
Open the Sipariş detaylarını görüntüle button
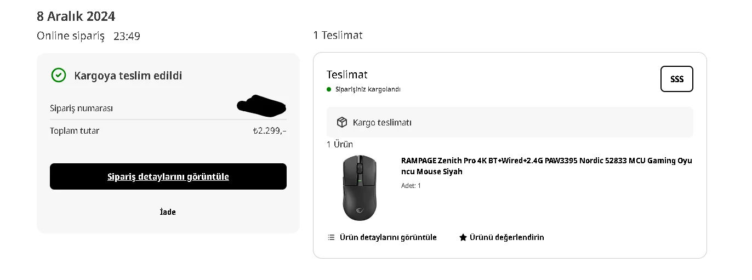coord(168,176)
